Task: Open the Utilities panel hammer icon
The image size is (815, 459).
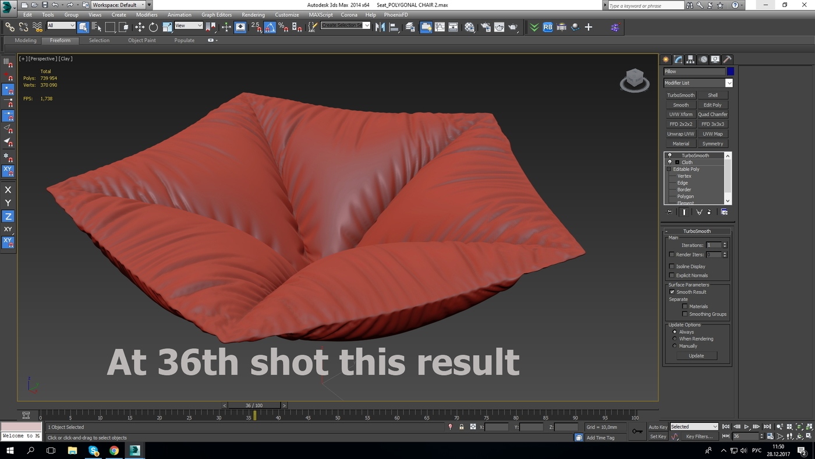Action: click(727, 59)
